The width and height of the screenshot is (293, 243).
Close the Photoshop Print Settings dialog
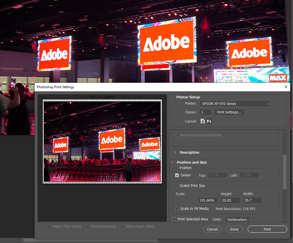click(x=286, y=87)
